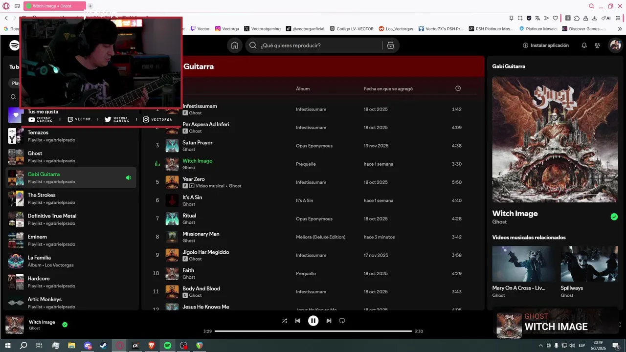Open Platinum Mosaic bookmark
Viewport: 626px width, 352px height.
(x=537, y=29)
